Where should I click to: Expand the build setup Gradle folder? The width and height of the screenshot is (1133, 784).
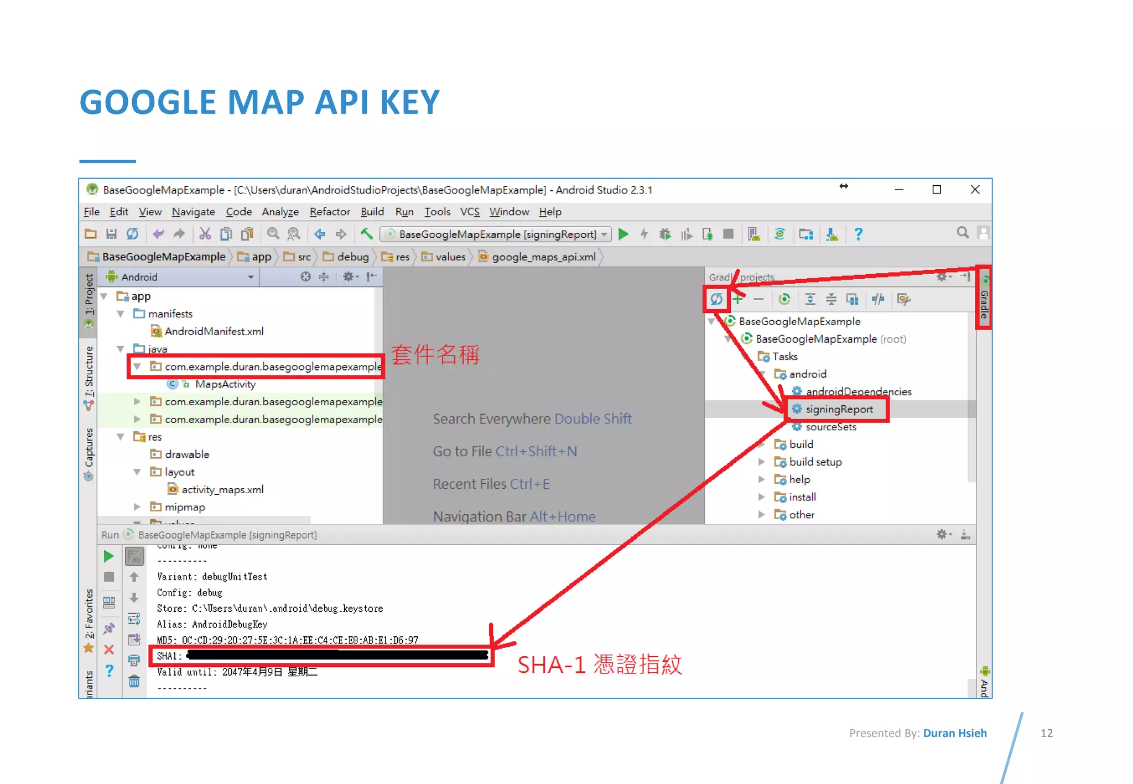pyautogui.click(x=761, y=462)
